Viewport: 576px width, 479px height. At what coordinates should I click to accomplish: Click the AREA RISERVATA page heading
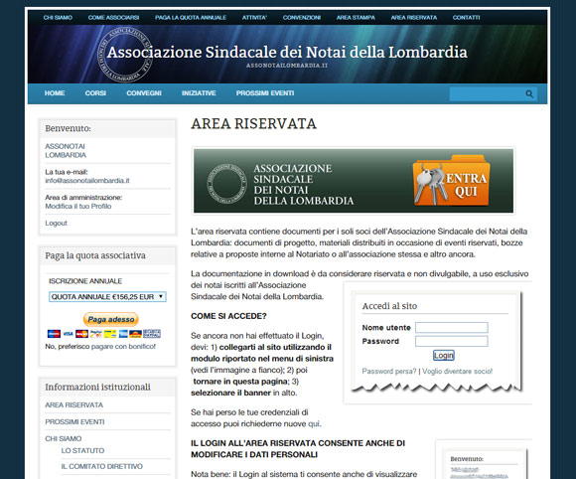coord(253,124)
